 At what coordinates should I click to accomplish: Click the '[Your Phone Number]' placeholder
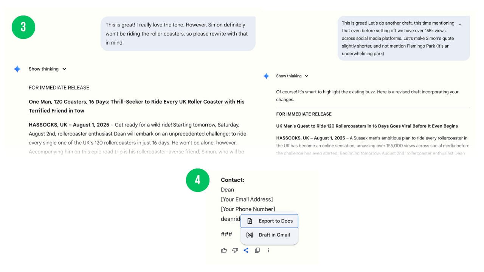(x=248, y=209)
